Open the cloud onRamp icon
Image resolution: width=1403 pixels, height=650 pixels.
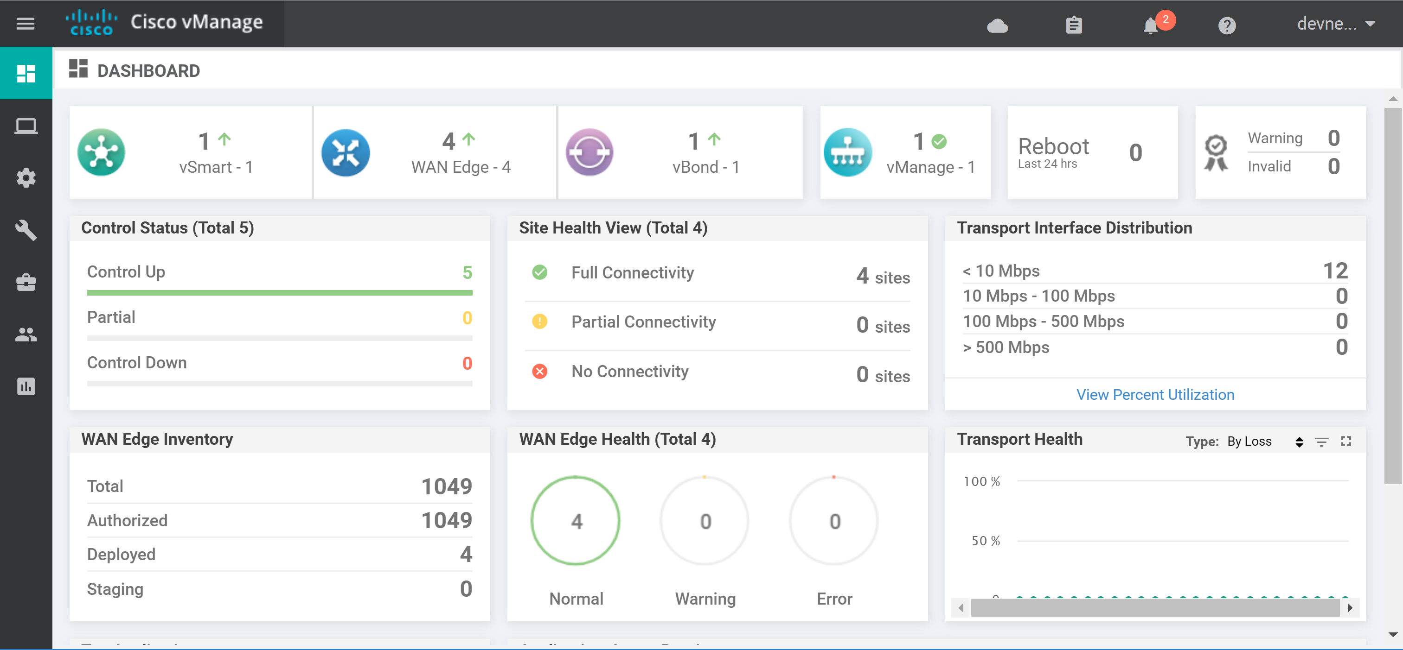coord(997,25)
